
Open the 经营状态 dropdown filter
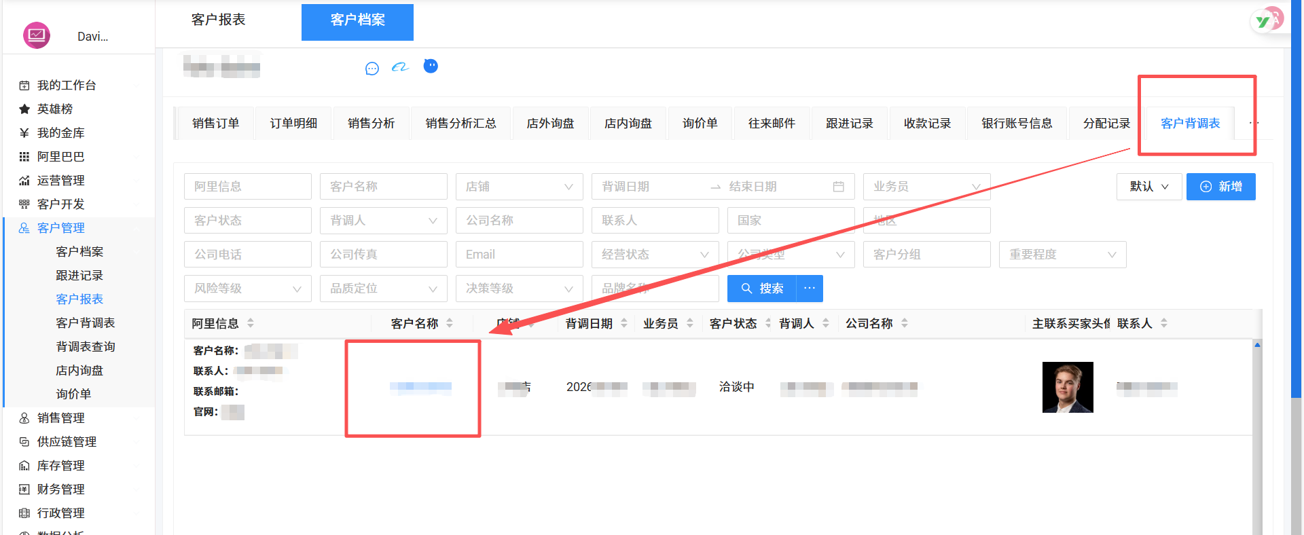tap(655, 255)
